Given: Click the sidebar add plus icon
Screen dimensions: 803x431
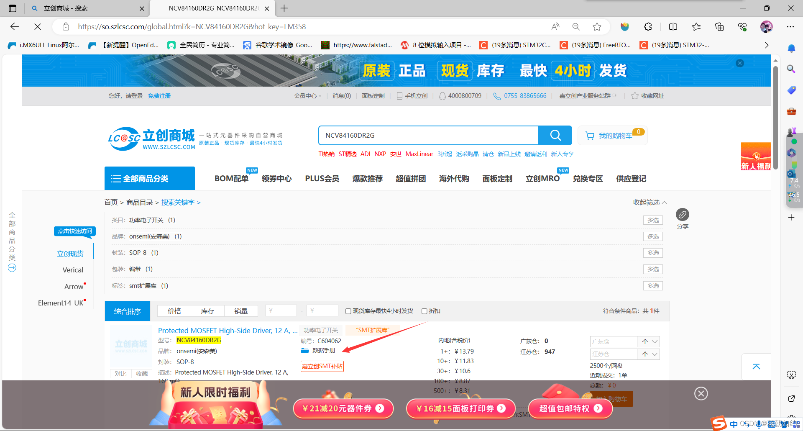Looking at the screenshot, I should [791, 218].
